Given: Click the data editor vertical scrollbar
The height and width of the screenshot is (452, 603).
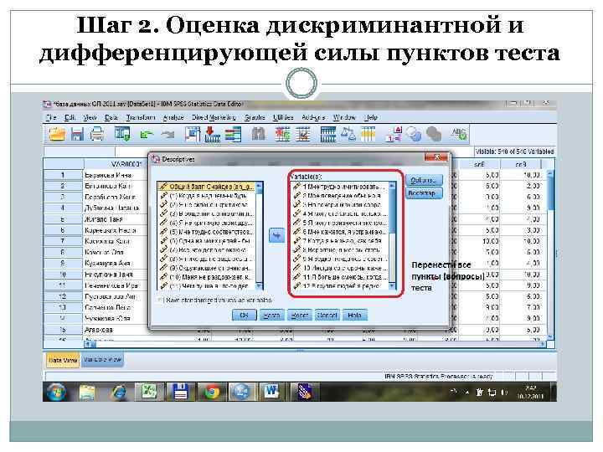Looking at the screenshot, I should (x=550, y=254).
